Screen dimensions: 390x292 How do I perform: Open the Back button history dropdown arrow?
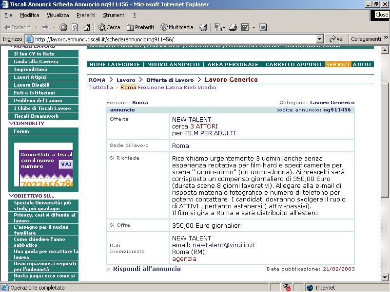36,27
